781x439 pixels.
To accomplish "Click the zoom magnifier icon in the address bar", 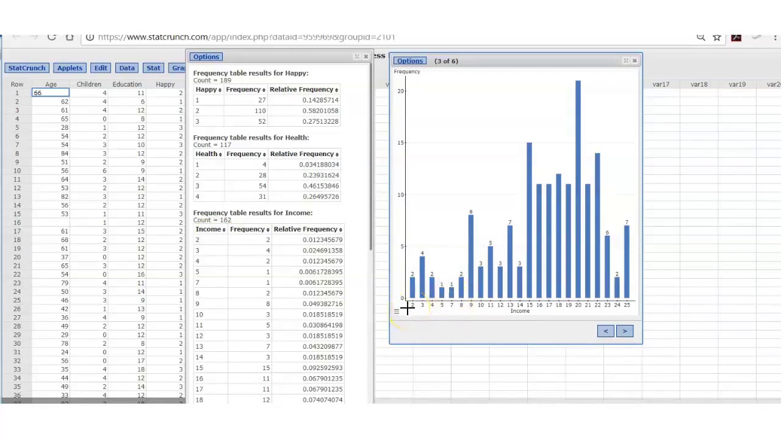I will coord(701,37).
